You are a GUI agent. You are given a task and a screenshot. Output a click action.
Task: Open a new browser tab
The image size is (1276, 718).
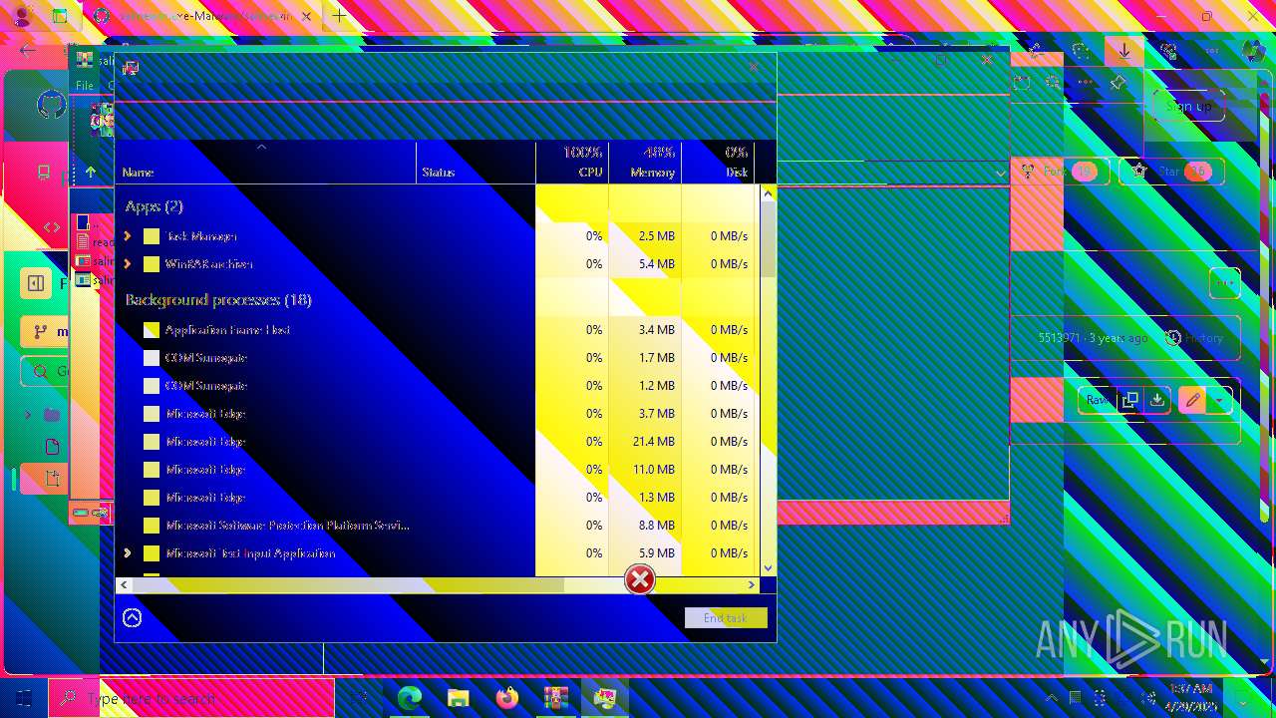click(340, 16)
